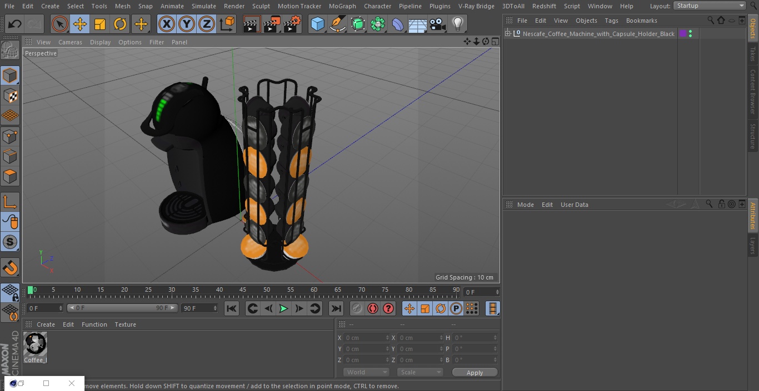Click the Make Editable icon
Screen dimensions: 759x391
point(10,51)
